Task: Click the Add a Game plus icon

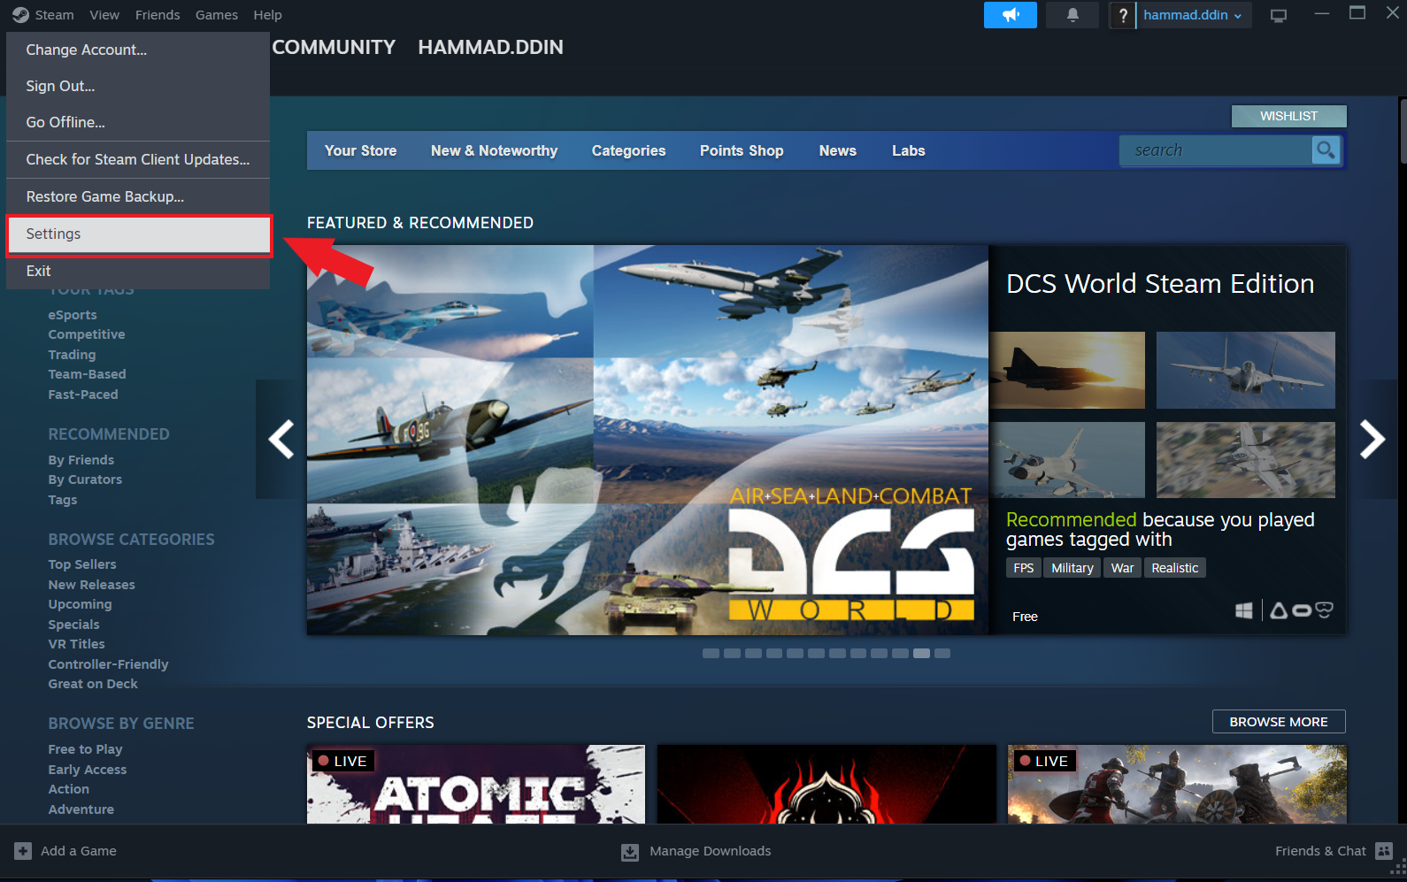Action: tap(23, 851)
